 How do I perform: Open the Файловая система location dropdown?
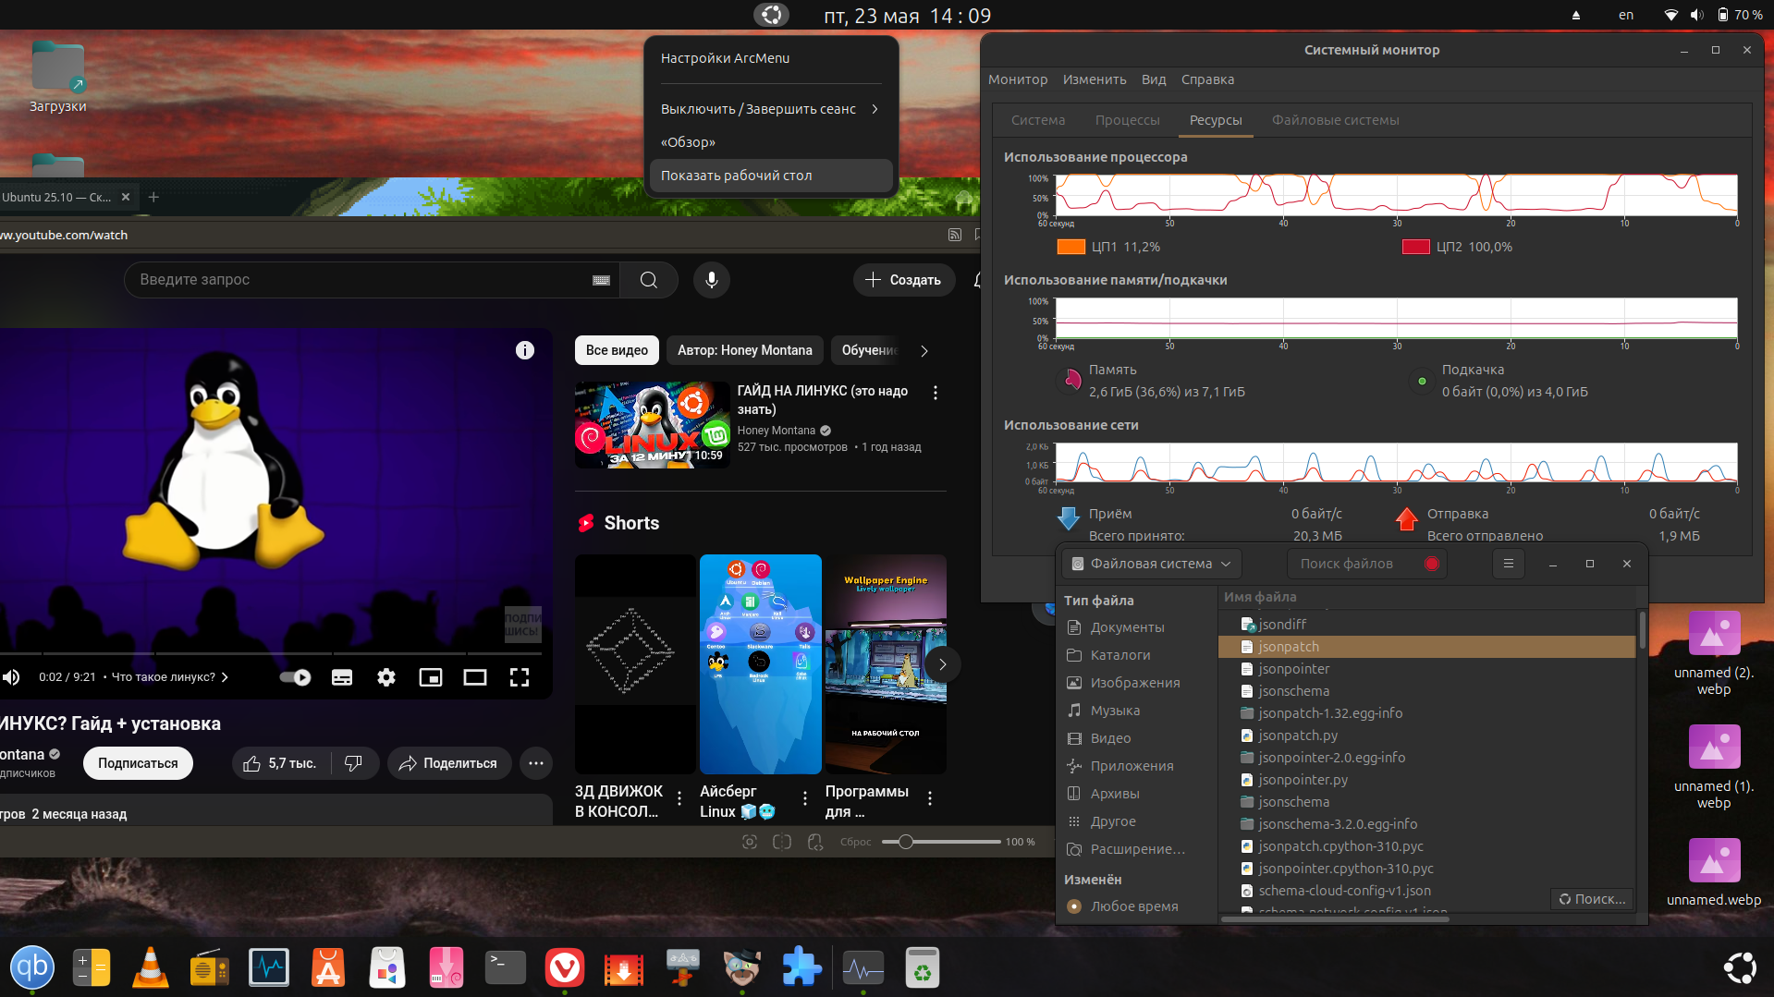point(1151,564)
